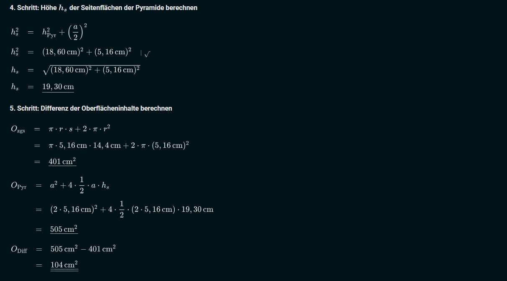Viewport: 507px width, 281px height.
Task: Select the underlined result 19,30 cm
Action: [58, 87]
